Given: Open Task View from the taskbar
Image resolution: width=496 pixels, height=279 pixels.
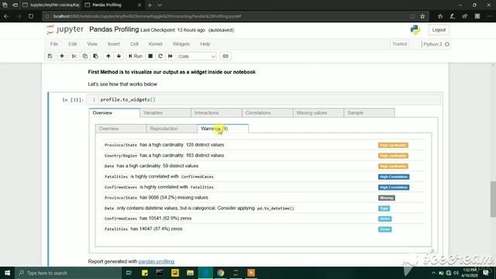Looking at the screenshot, I should pyautogui.click(x=129, y=273).
